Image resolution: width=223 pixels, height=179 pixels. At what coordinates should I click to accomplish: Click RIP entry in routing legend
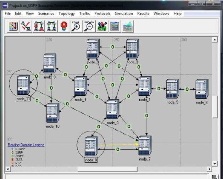coord(16,163)
